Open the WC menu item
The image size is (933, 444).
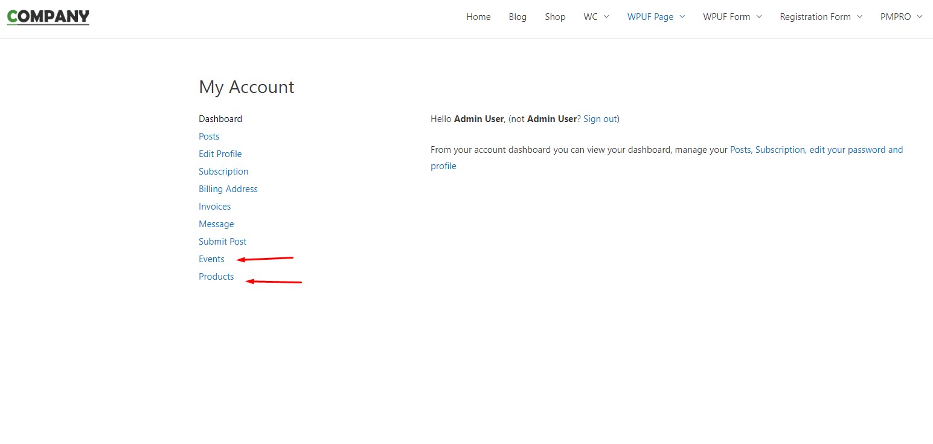tap(591, 17)
